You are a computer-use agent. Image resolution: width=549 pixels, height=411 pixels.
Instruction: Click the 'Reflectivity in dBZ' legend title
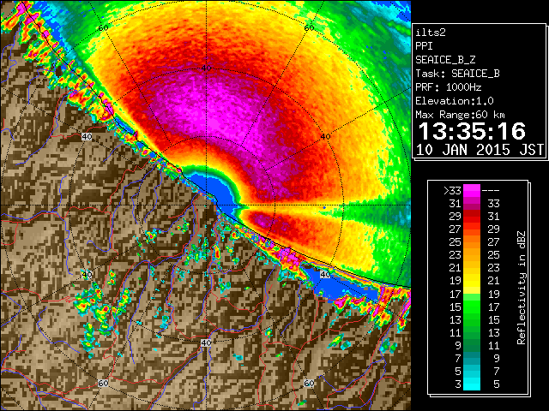point(521,288)
